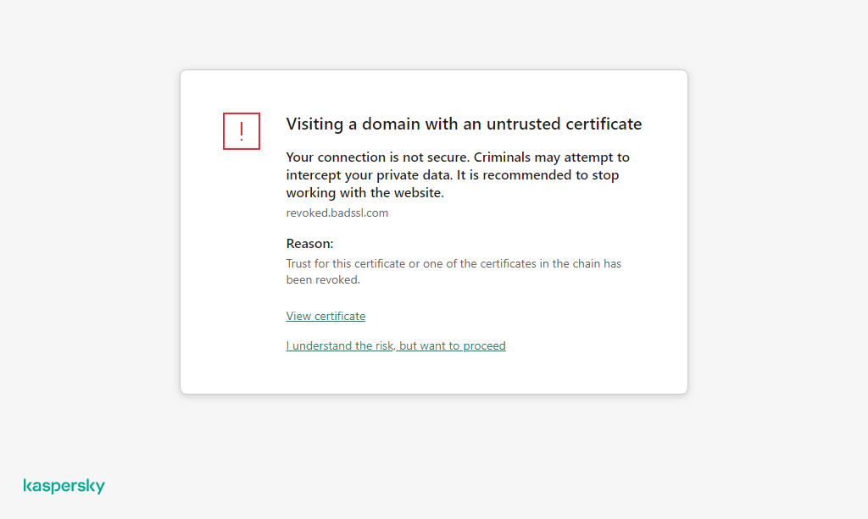Image resolution: width=868 pixels, height=519 pixels.
Task: Click the grey page background area
Action: point(85,254)
